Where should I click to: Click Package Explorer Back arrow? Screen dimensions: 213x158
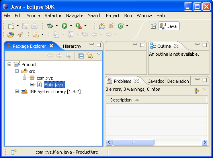(50, 56)
